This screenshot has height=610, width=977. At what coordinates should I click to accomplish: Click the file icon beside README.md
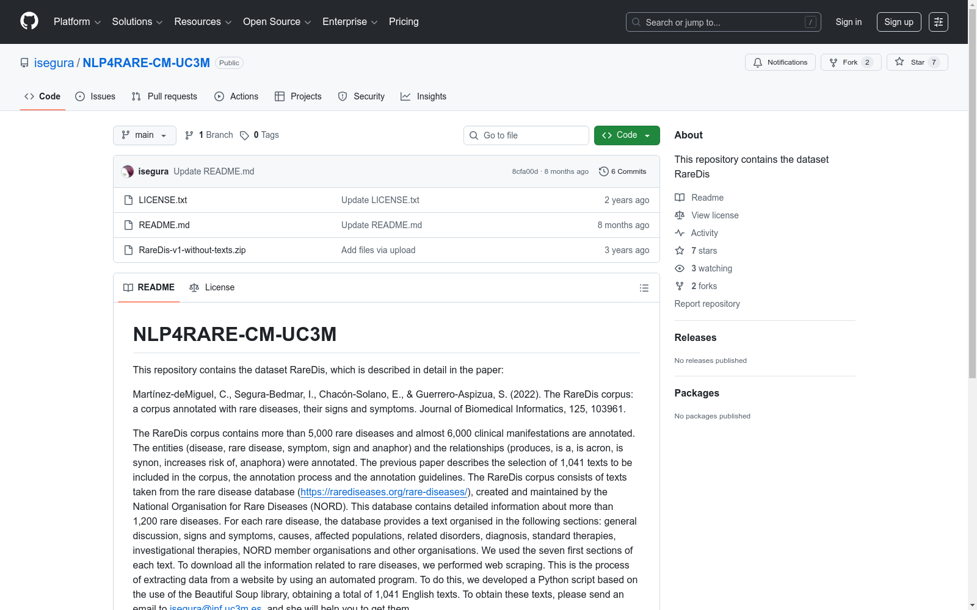[x=128, y=225]
